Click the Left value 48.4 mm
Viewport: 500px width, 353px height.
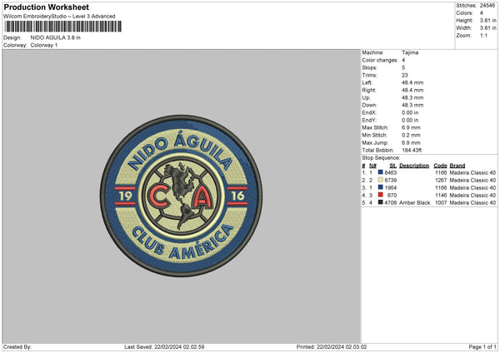412,82
